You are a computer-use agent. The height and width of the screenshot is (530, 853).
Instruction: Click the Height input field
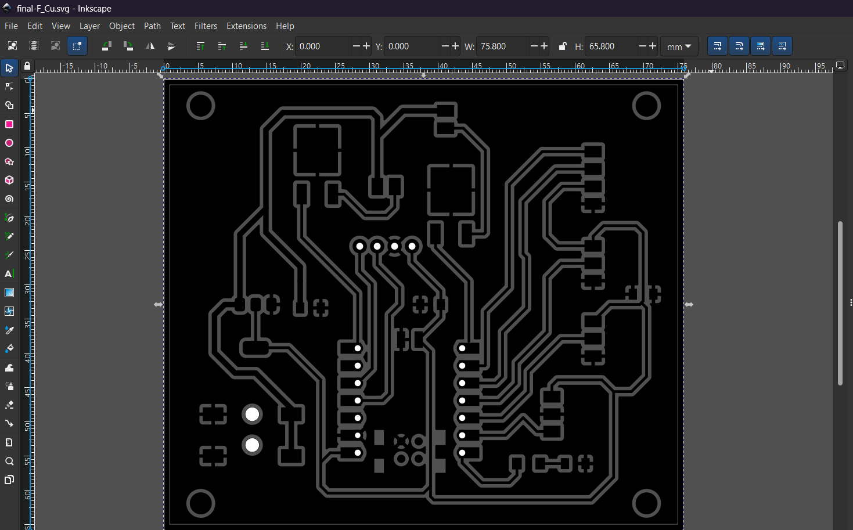coord(611,46)
